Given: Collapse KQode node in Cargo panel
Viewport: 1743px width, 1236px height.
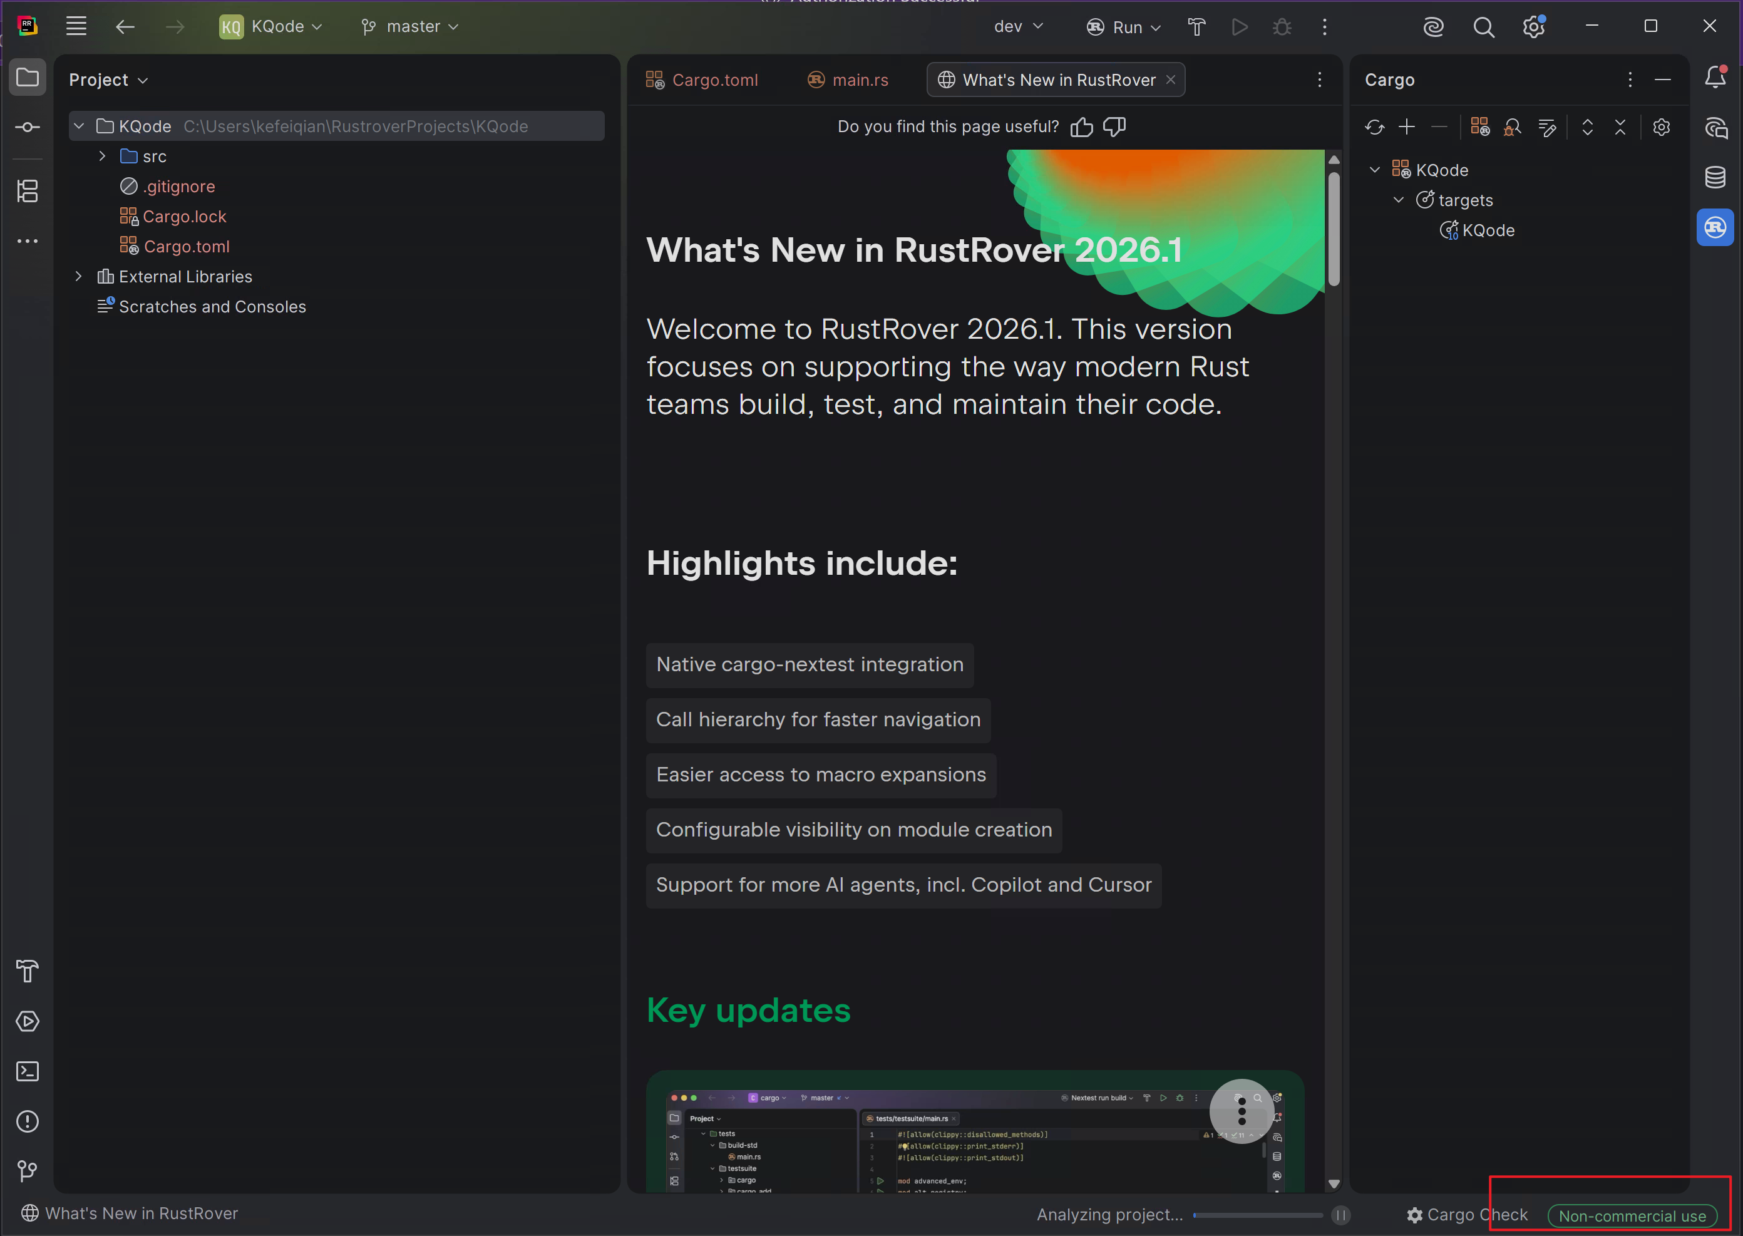Looking at the screenshot, I should (1375, 170).
